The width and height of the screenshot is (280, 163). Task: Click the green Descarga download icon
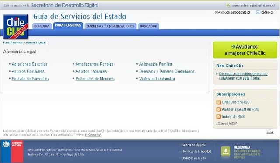pyautogui.click(x=226, y=151)
